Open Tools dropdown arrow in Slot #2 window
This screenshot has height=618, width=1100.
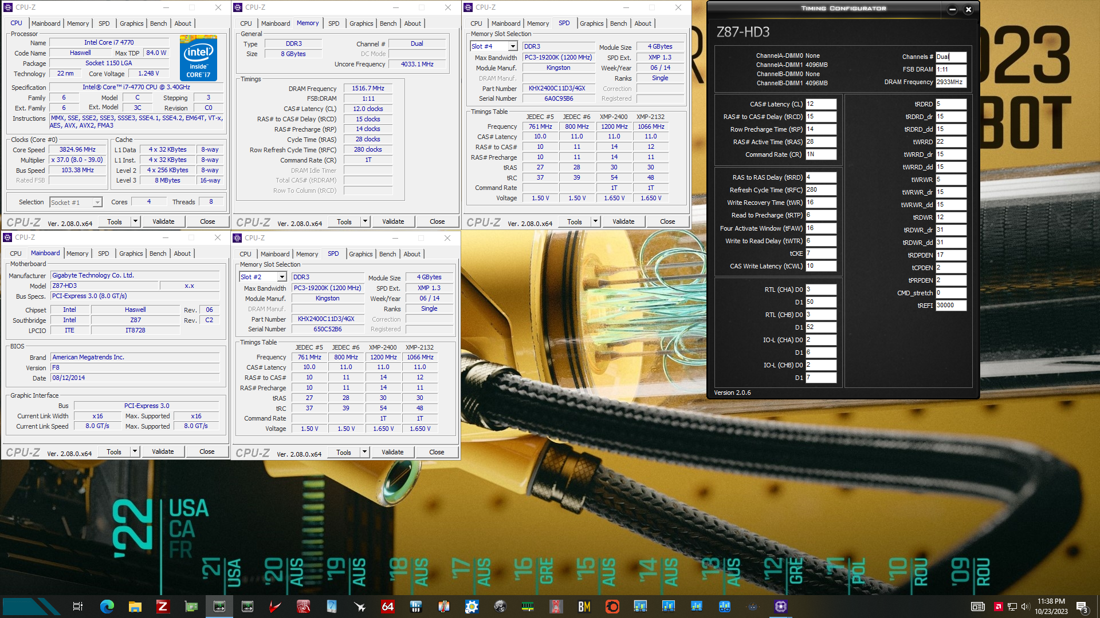pos(364,452)
